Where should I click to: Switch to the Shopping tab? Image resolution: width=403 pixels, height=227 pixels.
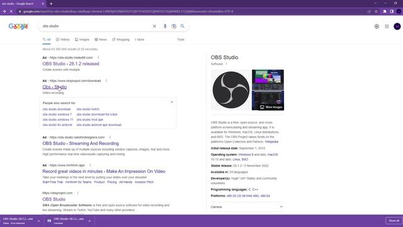coord(121,40)
